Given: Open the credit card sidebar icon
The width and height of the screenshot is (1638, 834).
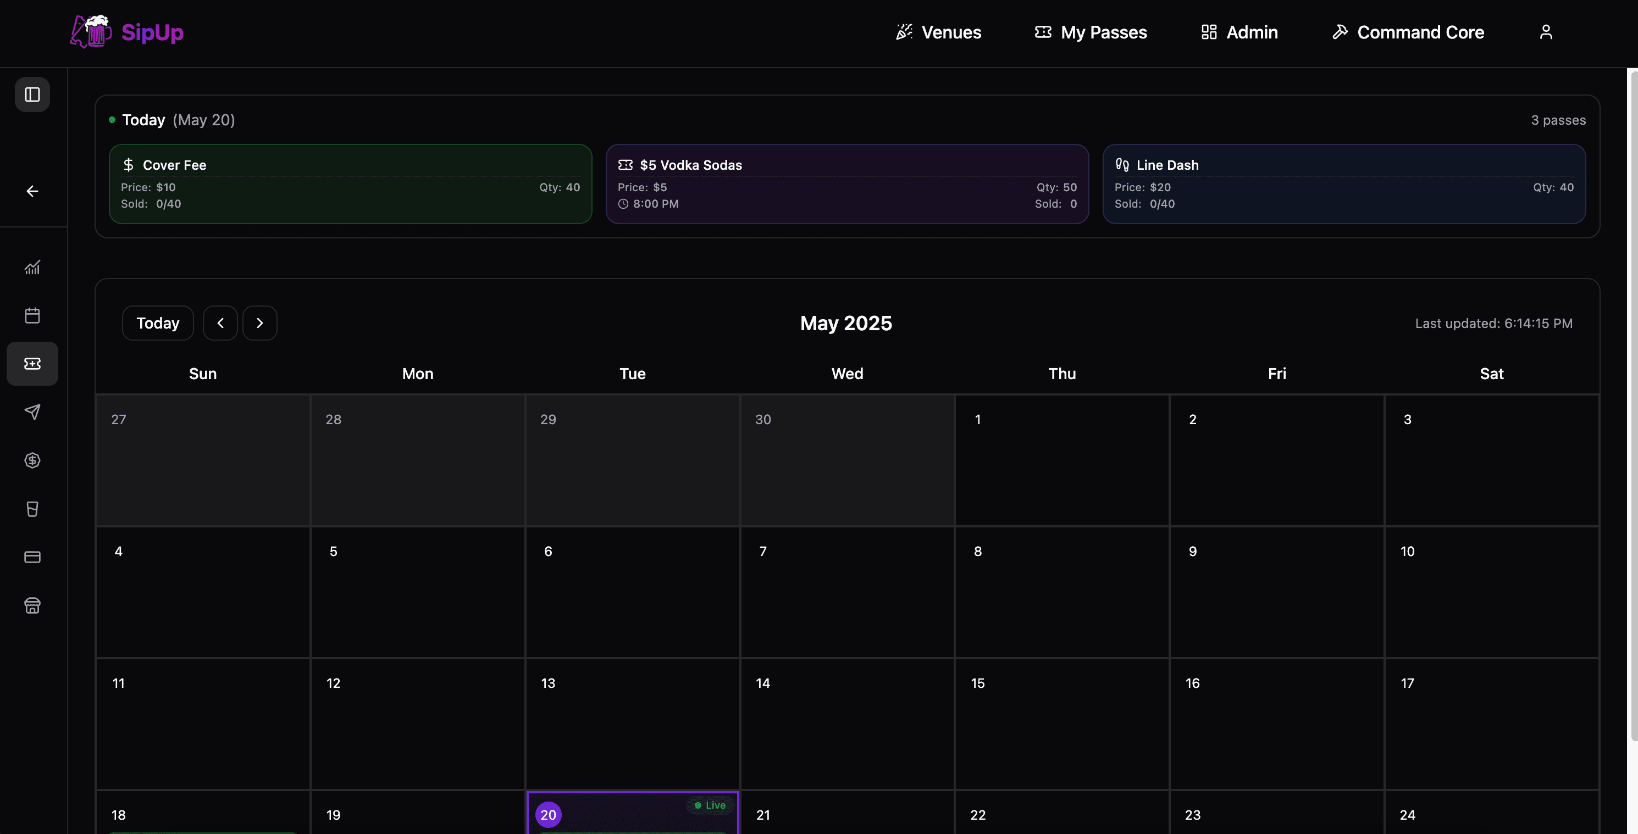Looking at the screenshot, I should coord(32,557).
